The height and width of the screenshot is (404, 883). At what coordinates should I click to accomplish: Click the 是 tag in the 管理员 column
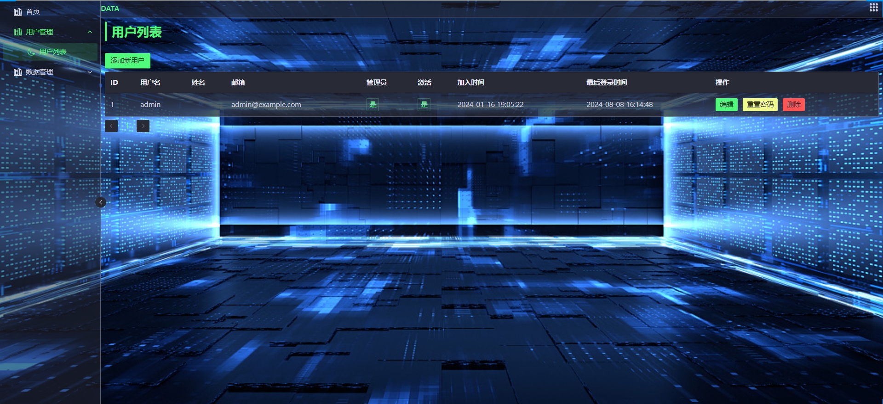373,105
